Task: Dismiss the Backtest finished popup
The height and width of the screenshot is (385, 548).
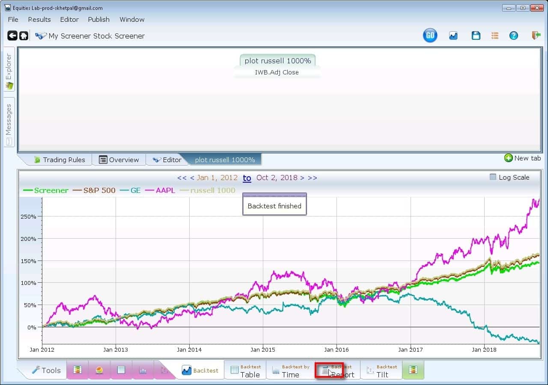Action: 274,204
